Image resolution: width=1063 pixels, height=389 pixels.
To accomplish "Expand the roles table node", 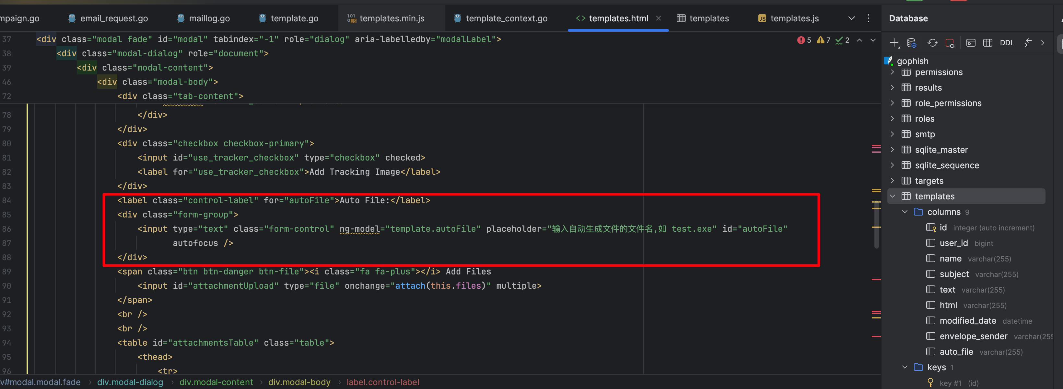I will pyautogui.click(x=892, y=119).
